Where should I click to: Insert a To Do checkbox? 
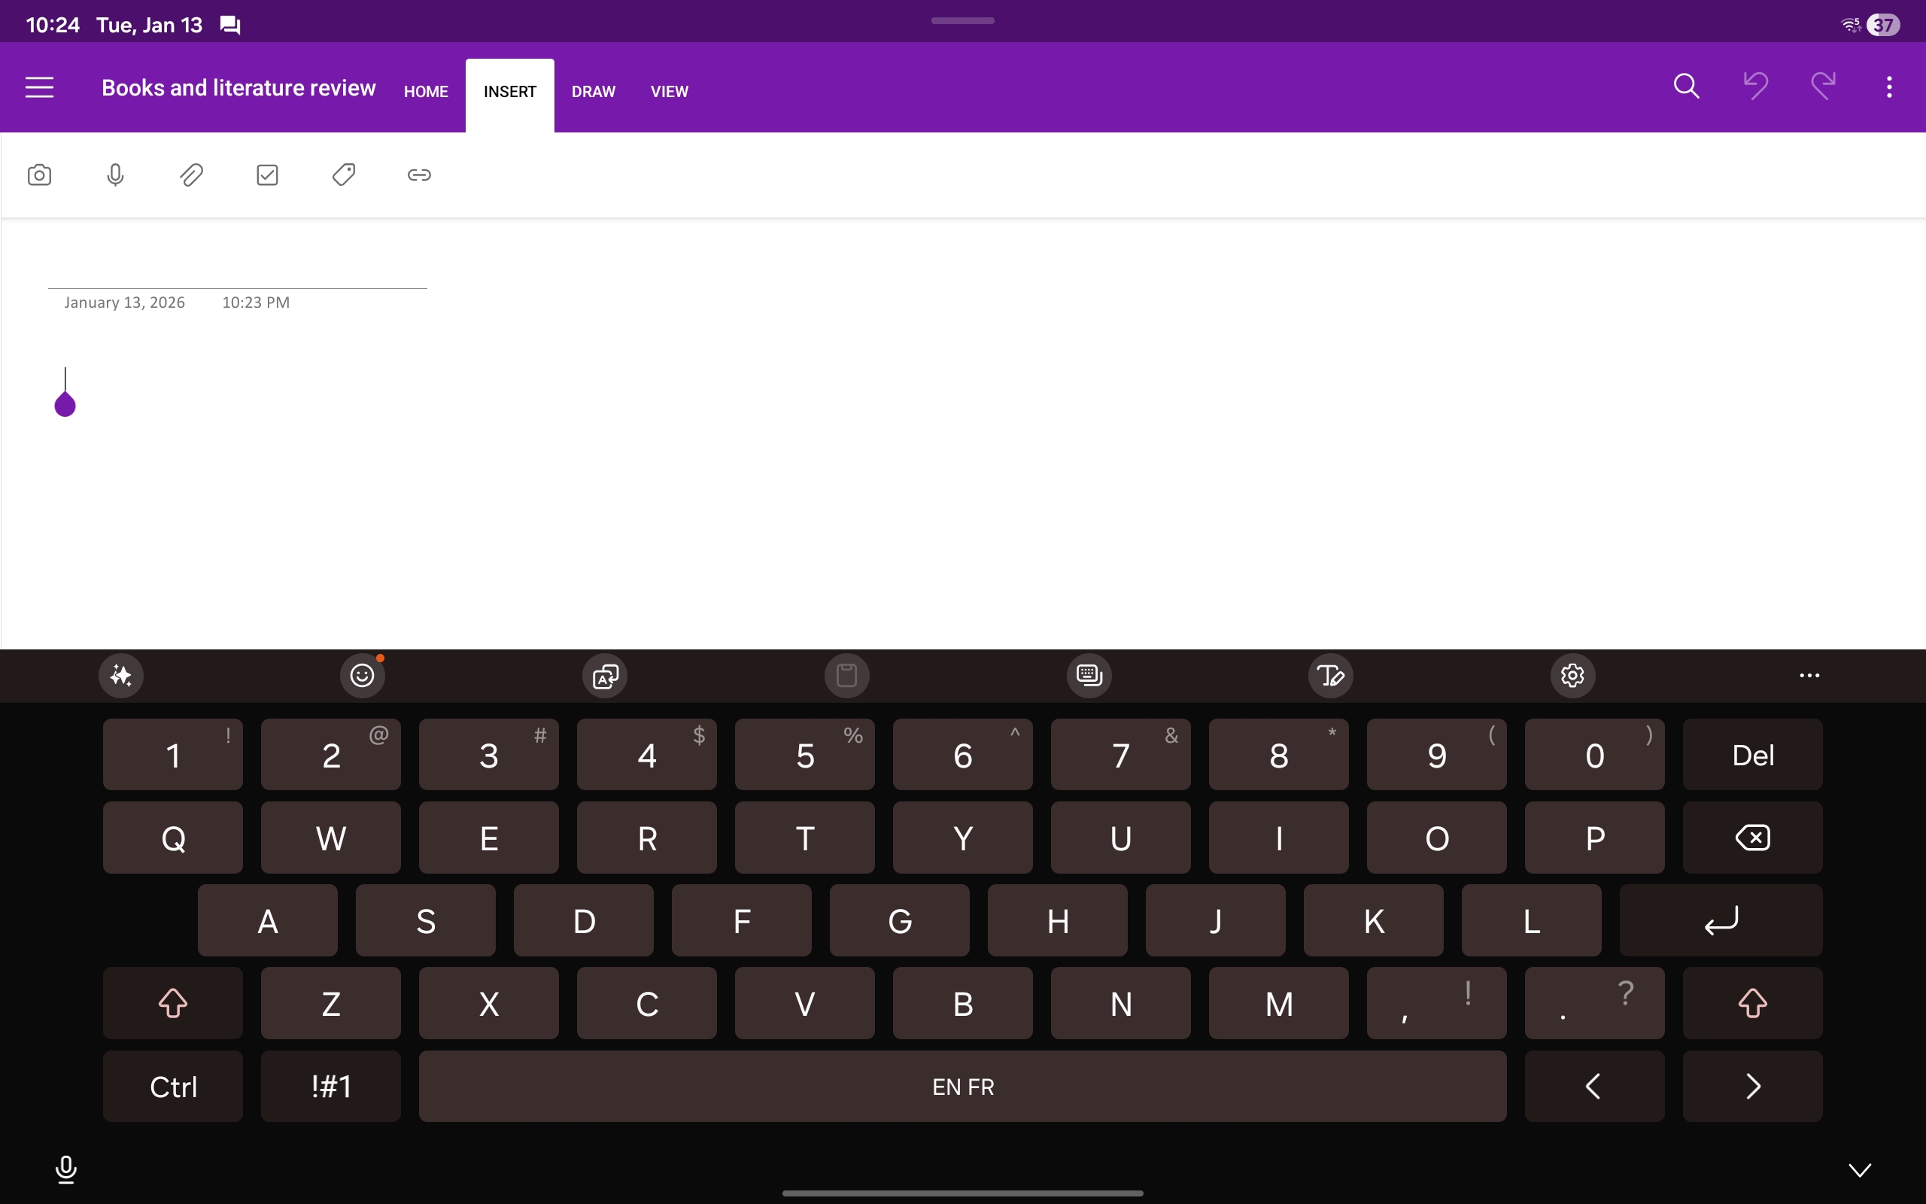coord(266,175)
